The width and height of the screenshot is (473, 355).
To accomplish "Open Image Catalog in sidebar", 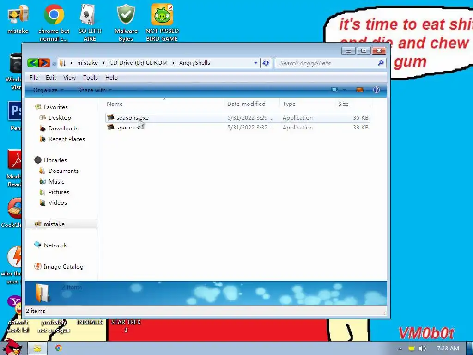I will coord(63,267).
